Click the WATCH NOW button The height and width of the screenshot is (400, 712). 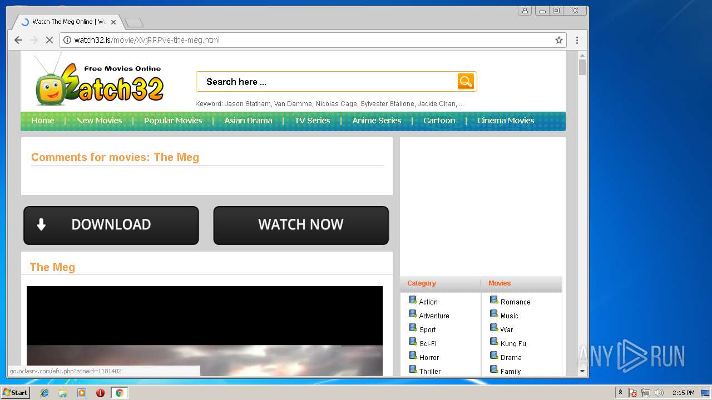(x=301, y=225)
